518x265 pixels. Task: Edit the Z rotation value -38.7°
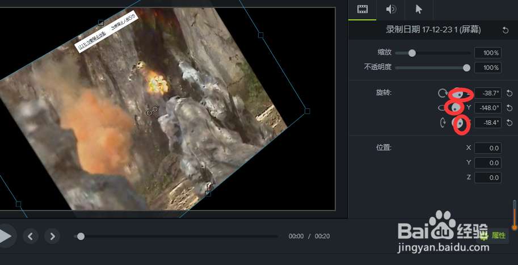[x=487, y=93]
